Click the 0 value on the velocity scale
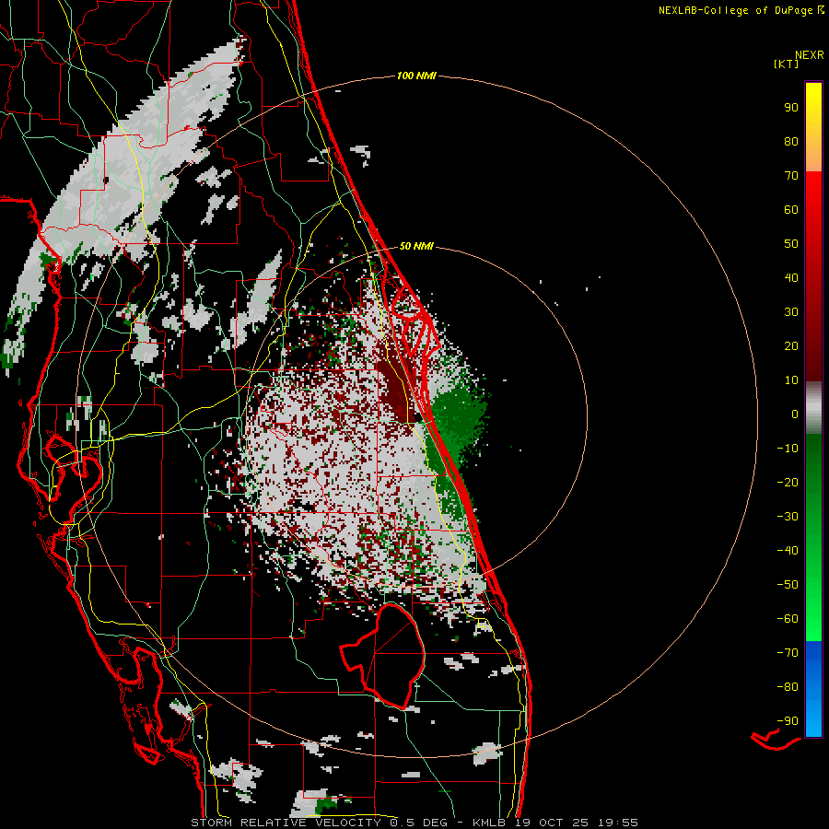 (795, 414)
